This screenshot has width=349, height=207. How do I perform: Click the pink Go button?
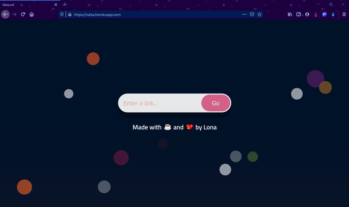(x=216, y=103)
